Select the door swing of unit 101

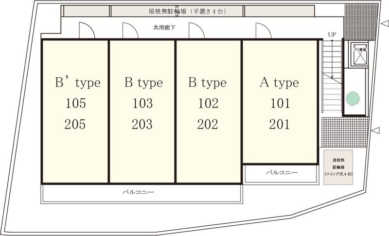[264, 30]
